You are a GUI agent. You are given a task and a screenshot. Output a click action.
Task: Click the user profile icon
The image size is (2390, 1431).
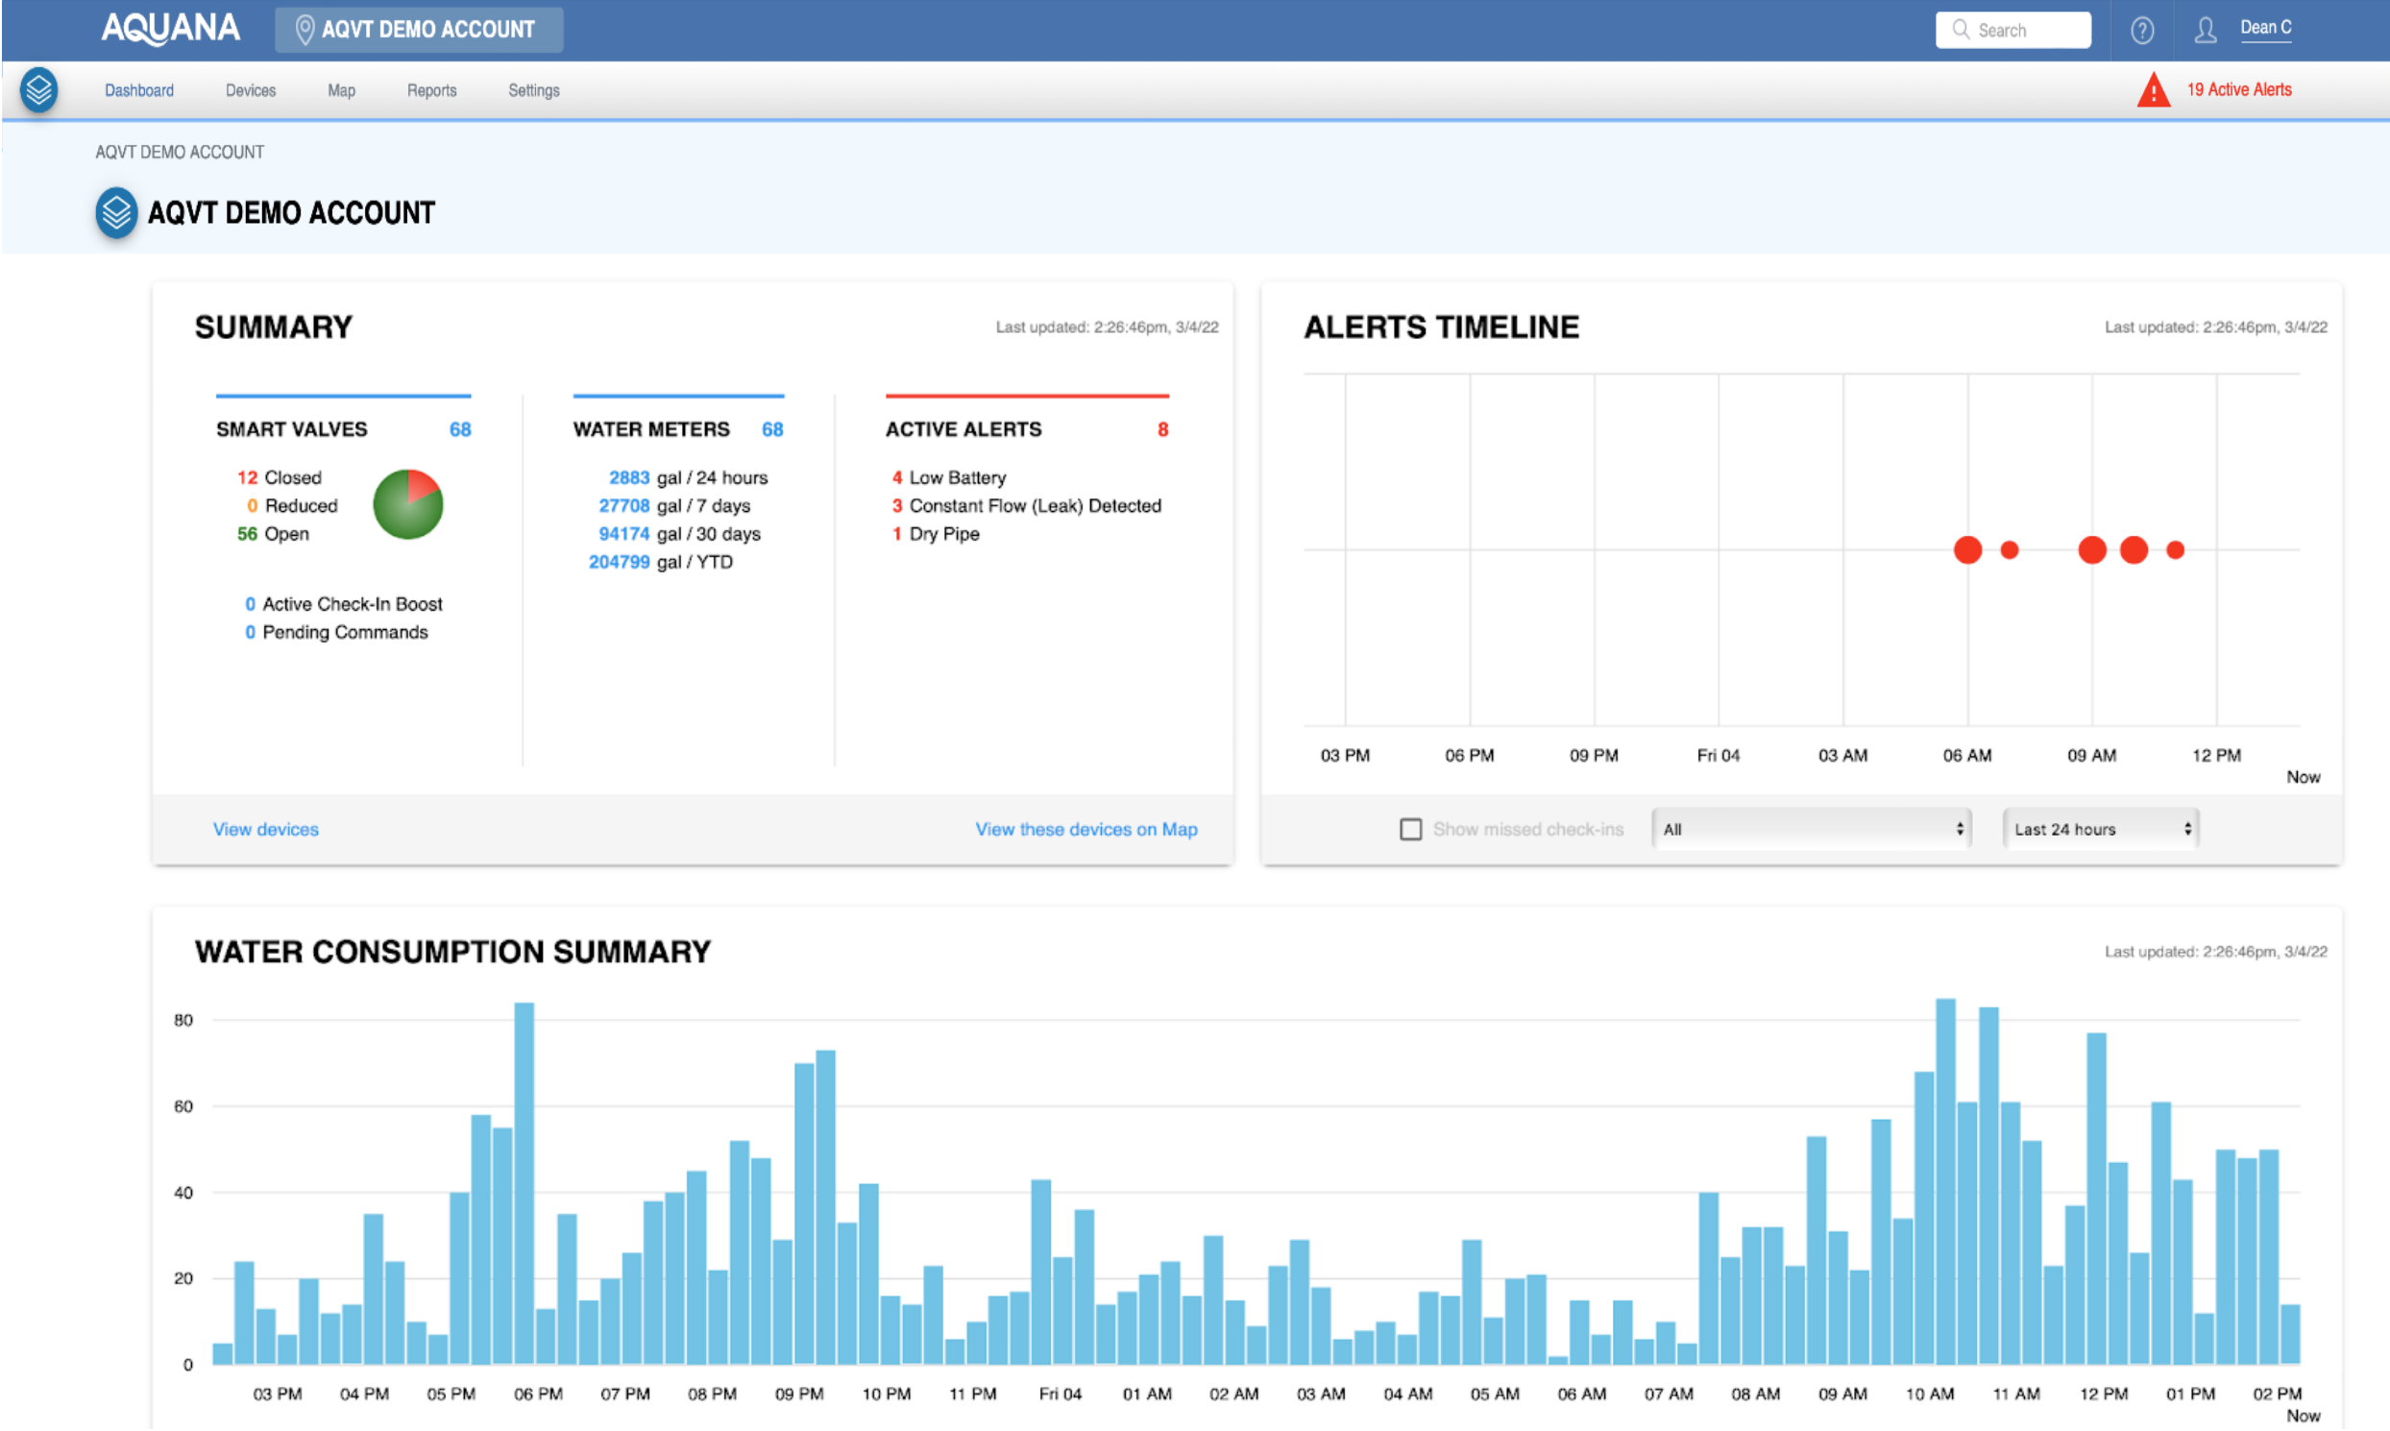pyautogui.click(x=2205, y=31)
